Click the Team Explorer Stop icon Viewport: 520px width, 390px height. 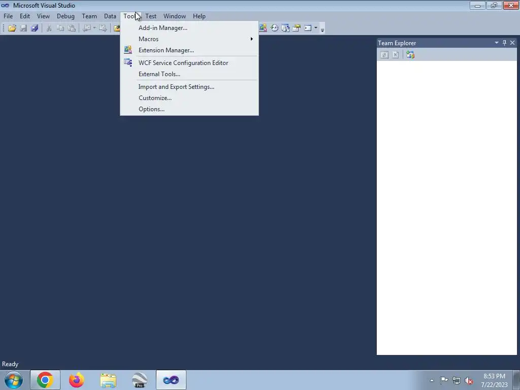coord(395,55)
